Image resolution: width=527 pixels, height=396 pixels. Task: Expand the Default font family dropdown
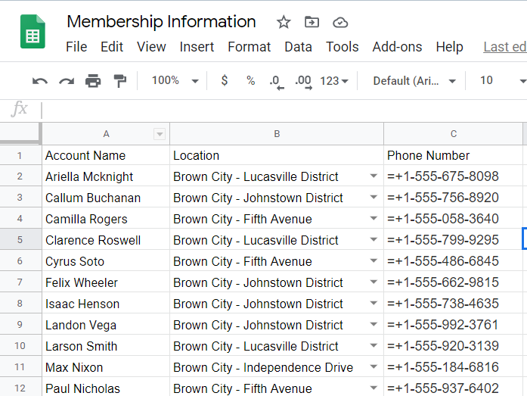[414, 81]
